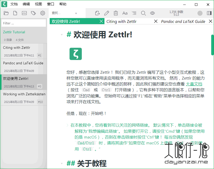Click the Cmd/Ctrl inline code text

86,143
